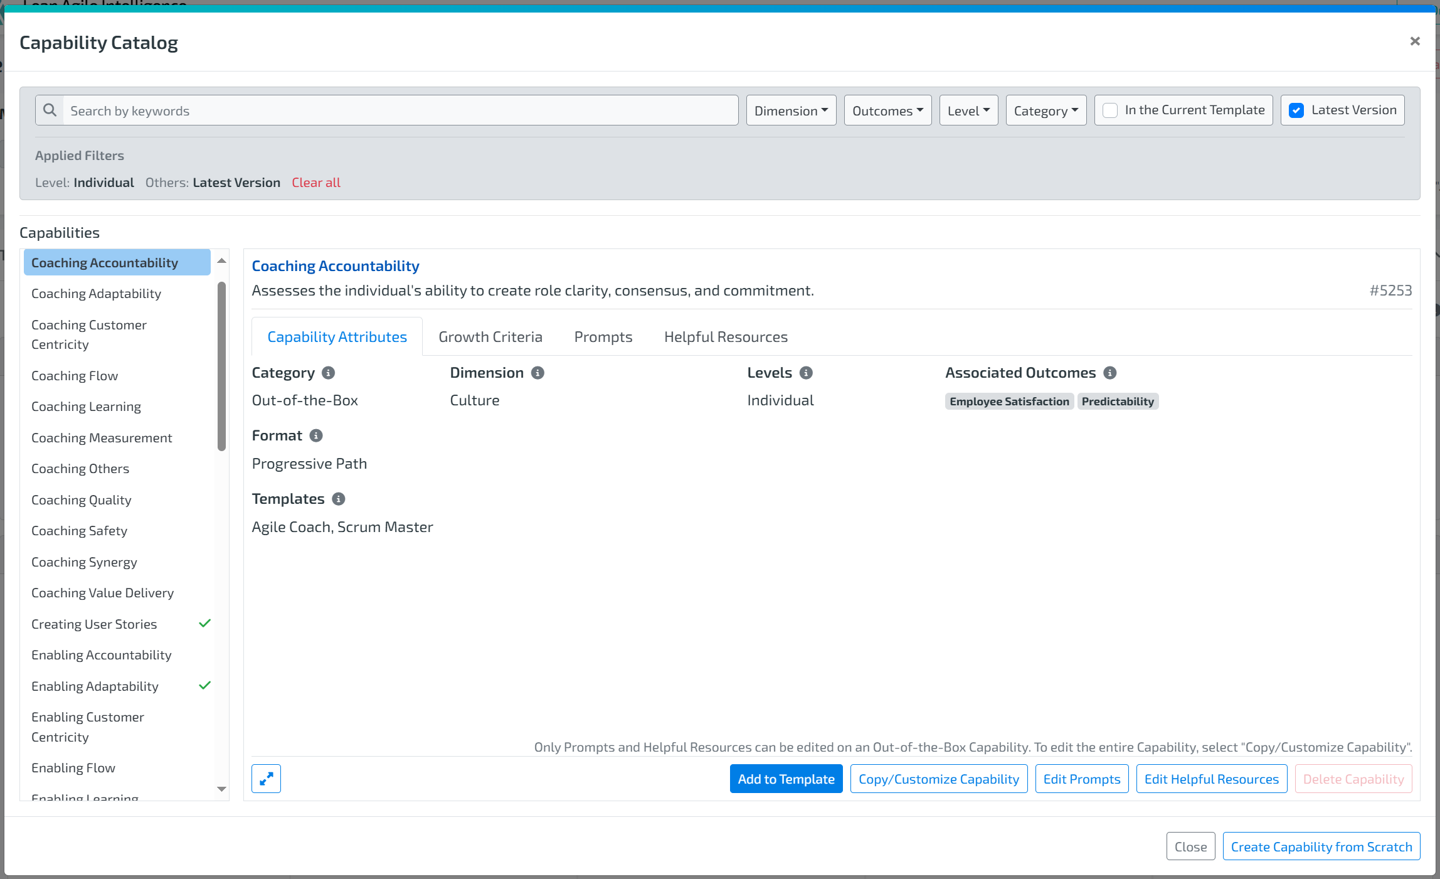Screen dimensions: 1440x879
Task: Open the Outcomes filter dropdown
Action: pos(887,110)
